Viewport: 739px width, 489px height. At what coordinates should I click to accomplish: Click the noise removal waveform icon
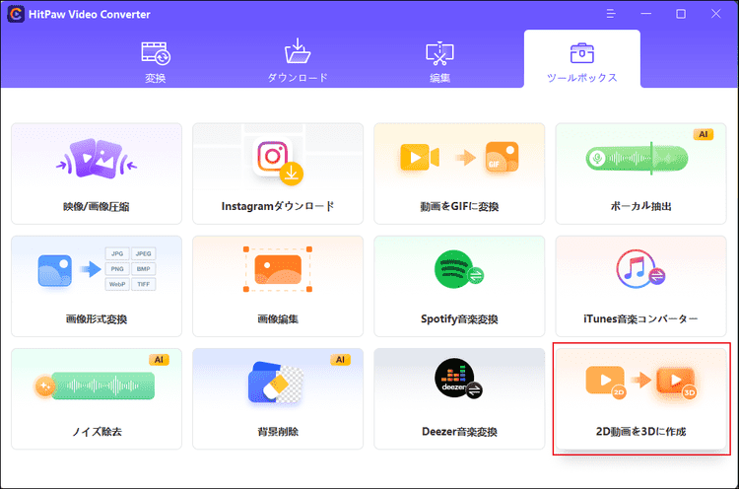(95, 386)
